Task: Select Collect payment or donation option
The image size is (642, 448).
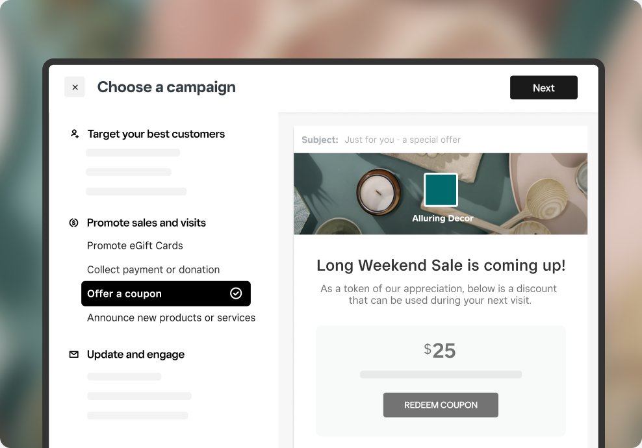Action: pos(153,269)
